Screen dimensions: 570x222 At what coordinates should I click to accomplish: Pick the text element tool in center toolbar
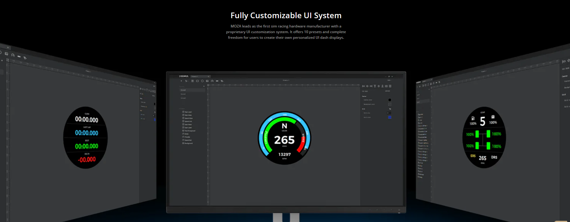192,81
